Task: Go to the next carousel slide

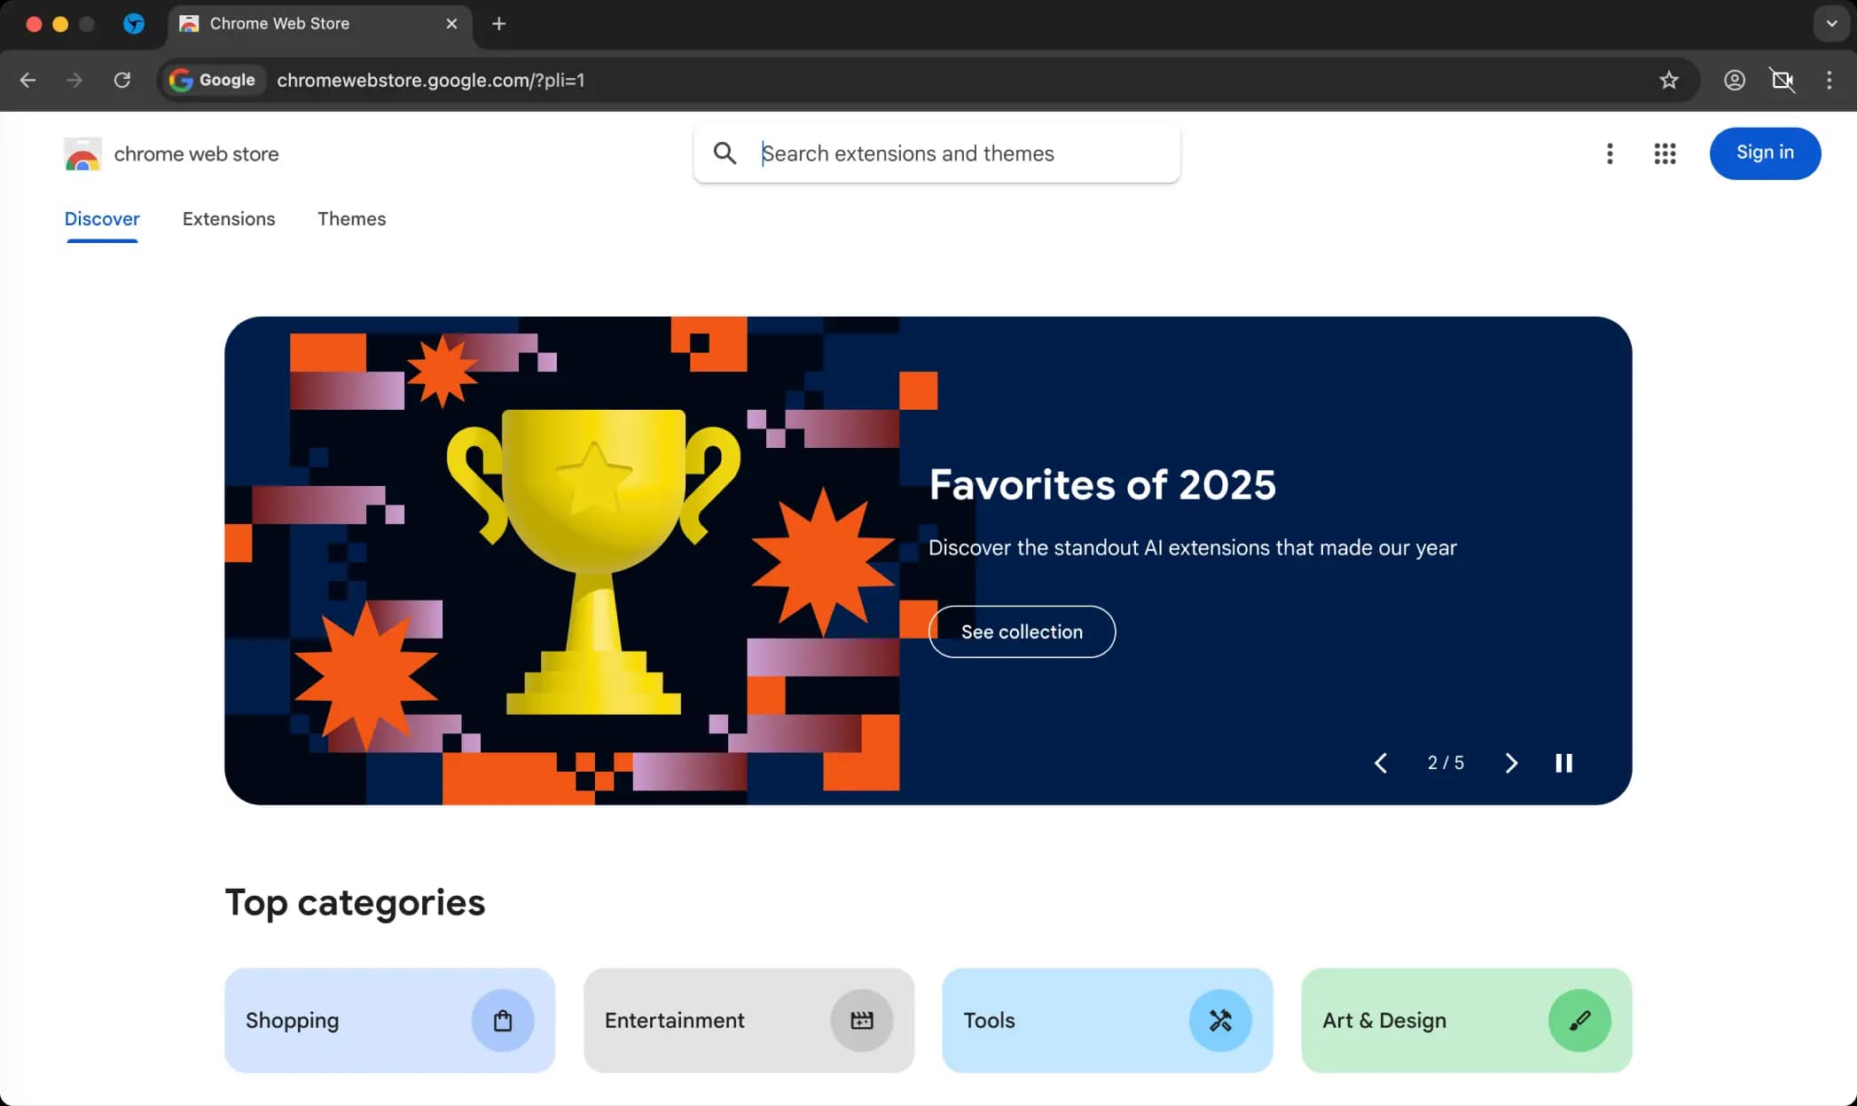Action: [1511, 763]
